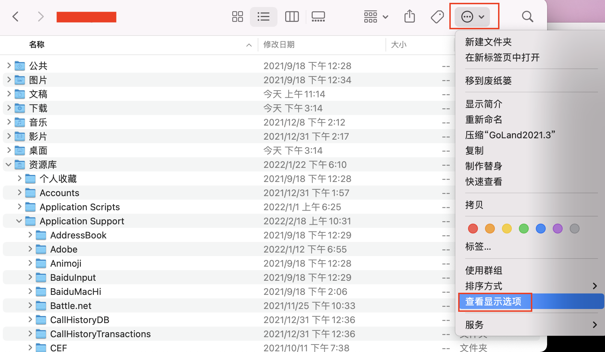The width and height of the screenshot is (605, 352).
Task: Click the tag toolbar icon
Action: coord(437,17)
